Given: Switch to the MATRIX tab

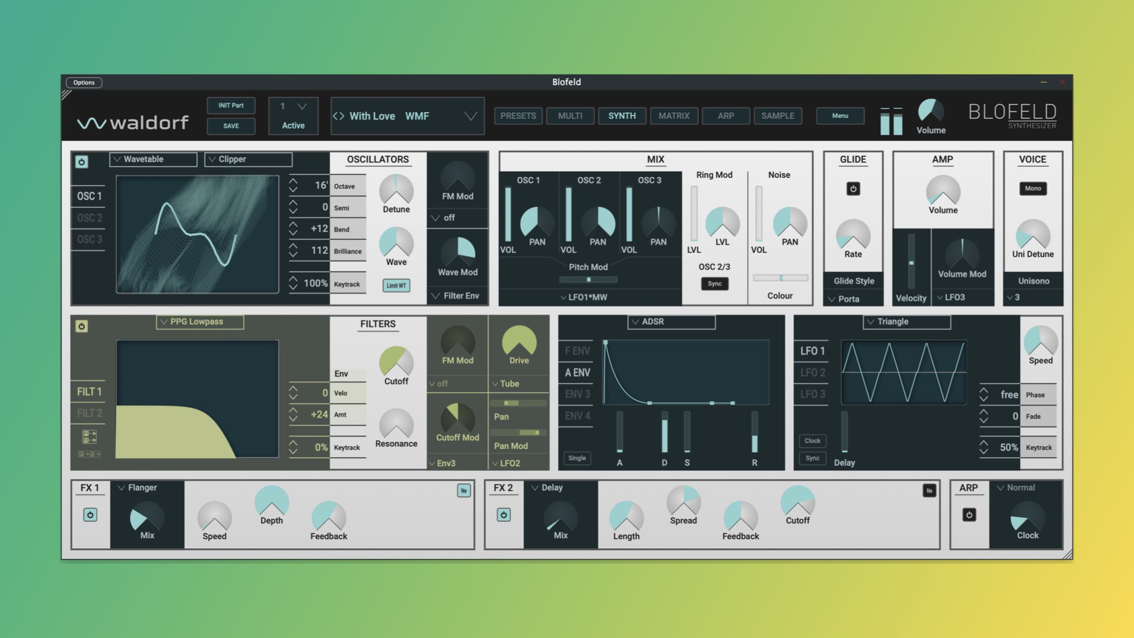Looking at the screenshot, I should [x=673, y=116].
